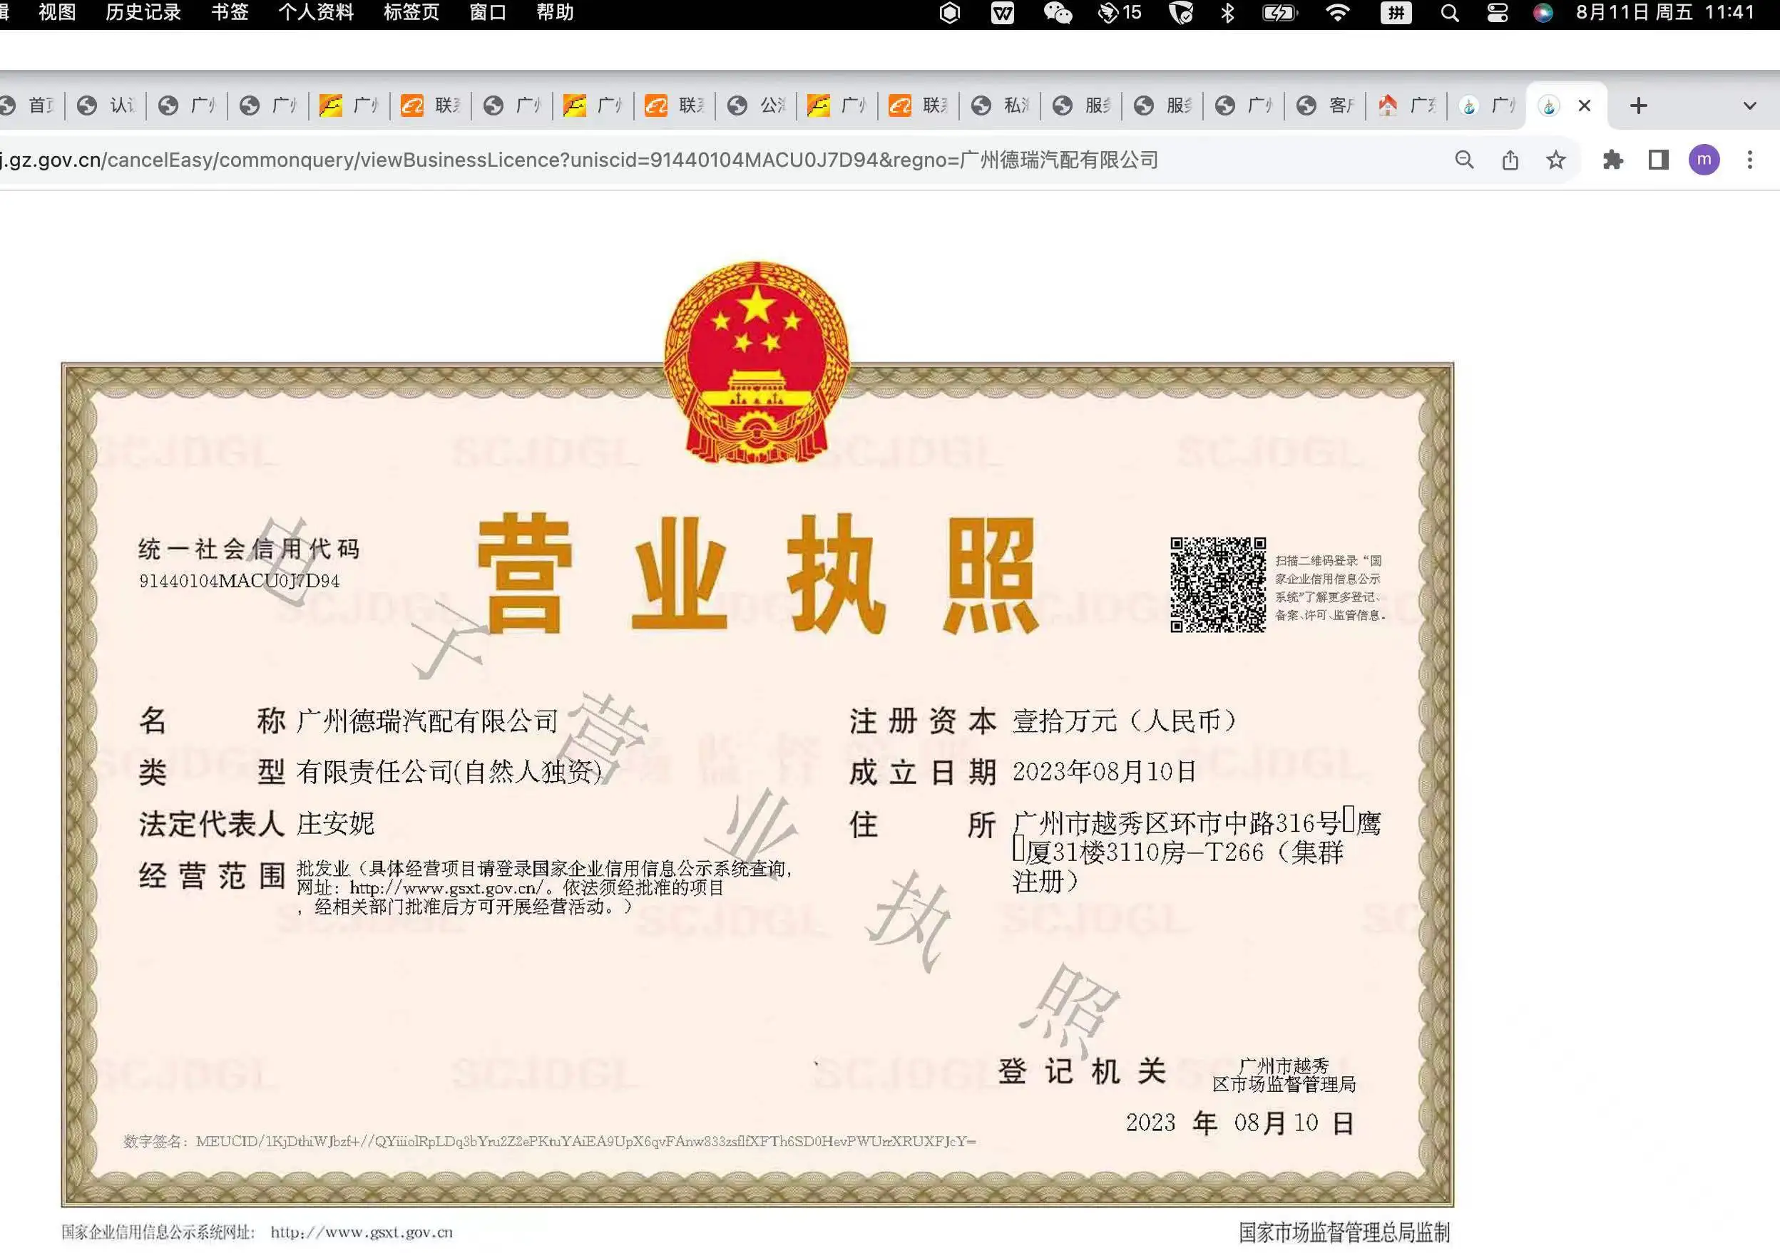Viewport: 1780px width, 1253px height.
Task: Open the 个人资料 menu
Action: [x=315, y=12]
